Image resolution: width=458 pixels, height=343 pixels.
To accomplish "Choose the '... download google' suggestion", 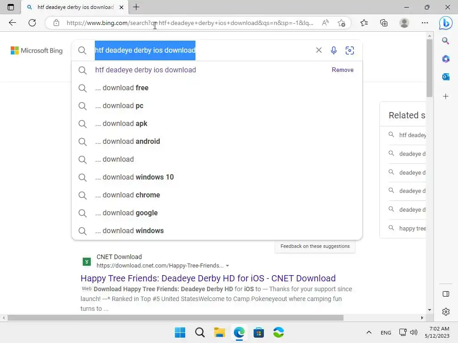I will pyautogui.click(x=217, y=213).
